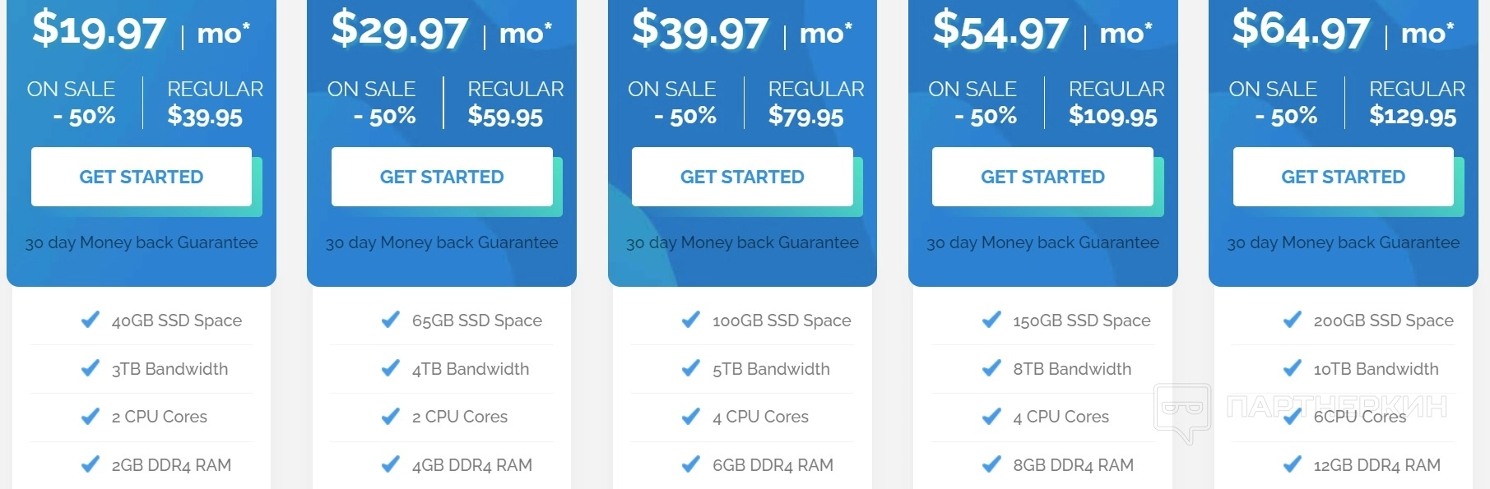This screenshot has height=489, width=1490.
Task: Click the $39.95 regular price text
Action: (x=205, y=117)
